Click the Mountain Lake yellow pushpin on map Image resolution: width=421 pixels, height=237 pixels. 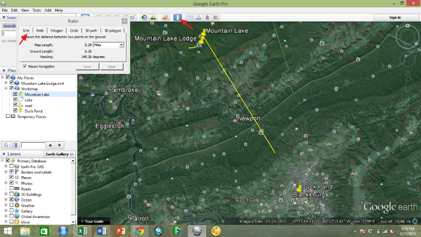click(x=204, y=32)
